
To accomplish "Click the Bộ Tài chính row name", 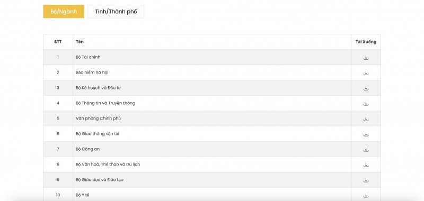I will (x=88, y=57).
